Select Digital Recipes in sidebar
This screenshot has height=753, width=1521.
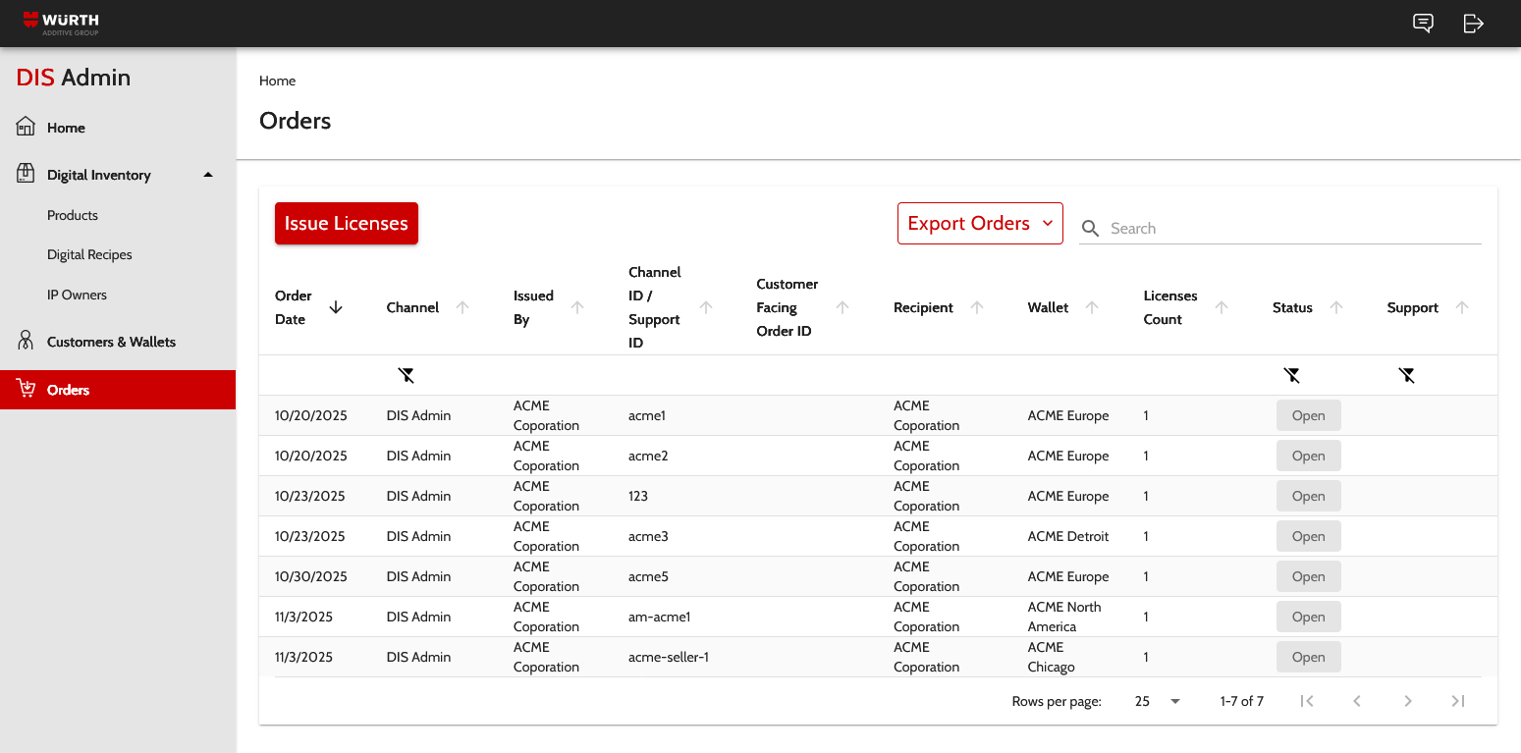(x=89, y=254)
